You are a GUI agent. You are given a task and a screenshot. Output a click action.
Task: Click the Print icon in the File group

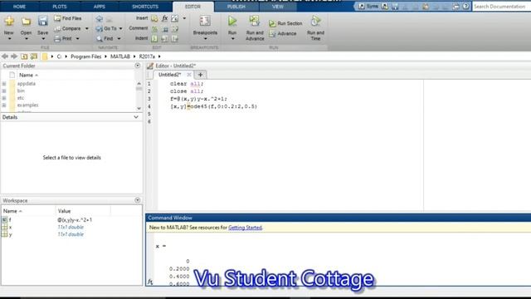click(57, 39)
